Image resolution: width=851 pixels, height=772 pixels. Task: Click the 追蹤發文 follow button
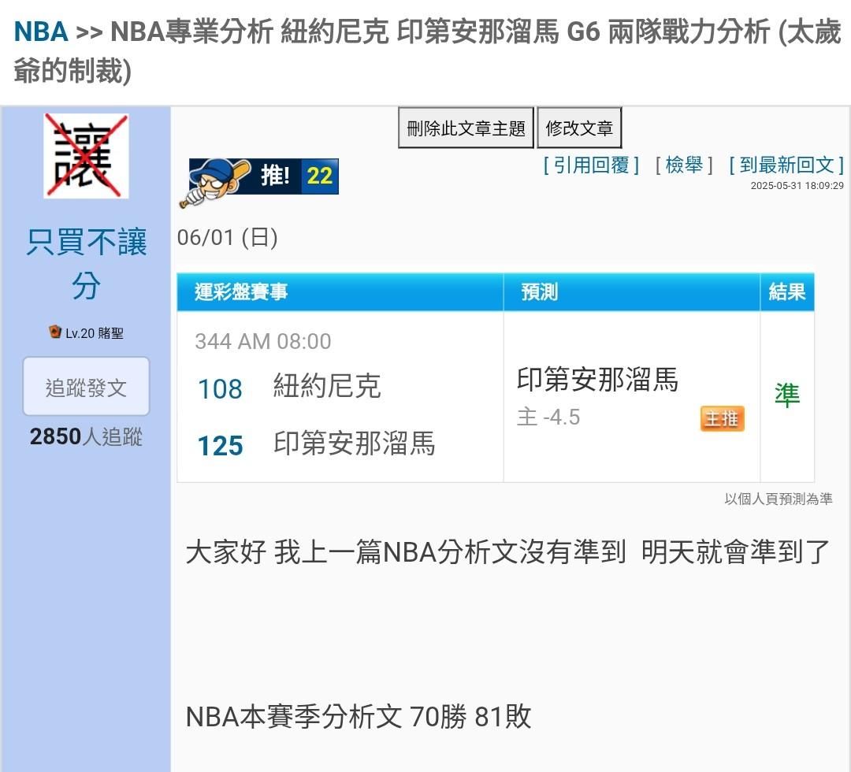pyautogui.click(x=86, y=387)
